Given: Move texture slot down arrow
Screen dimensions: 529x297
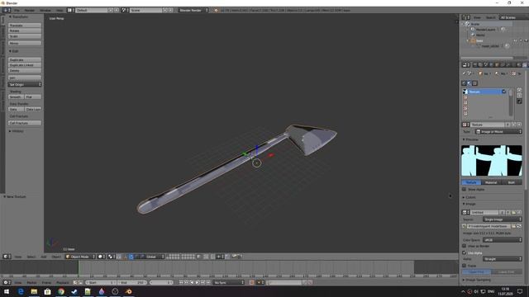Looking at the screenshot, I should coord(519,96).
